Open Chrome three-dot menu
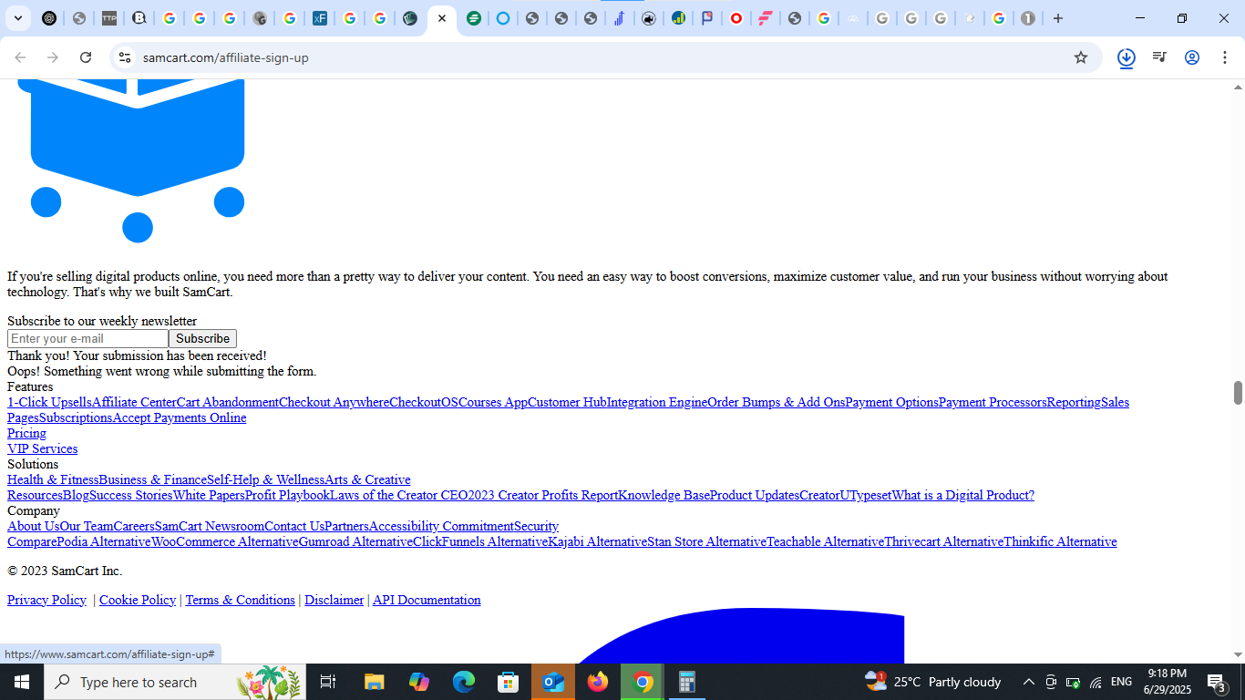Image resolution: width=1245 pixels, height=700 pixels. [1225, 57]
